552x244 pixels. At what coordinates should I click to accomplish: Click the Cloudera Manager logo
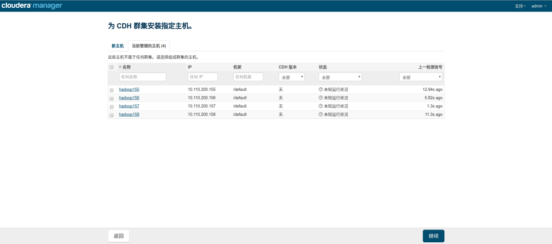tap(31, 6)
